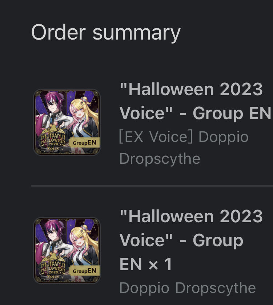Click the "Order summary" heading
This screenshot has height=305, width=273.
[106, 32]
